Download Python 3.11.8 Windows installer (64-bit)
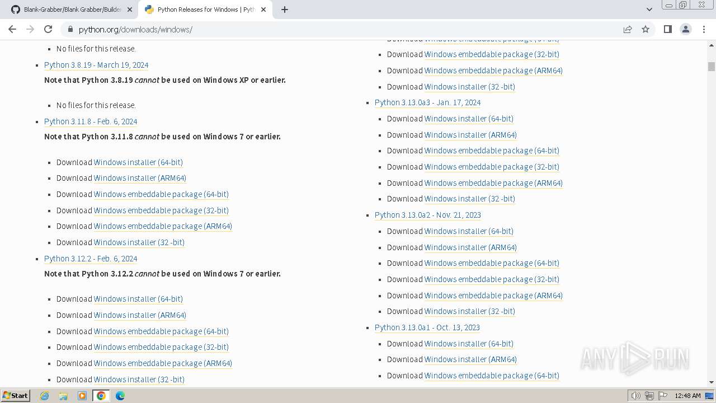 click(138, 162)
